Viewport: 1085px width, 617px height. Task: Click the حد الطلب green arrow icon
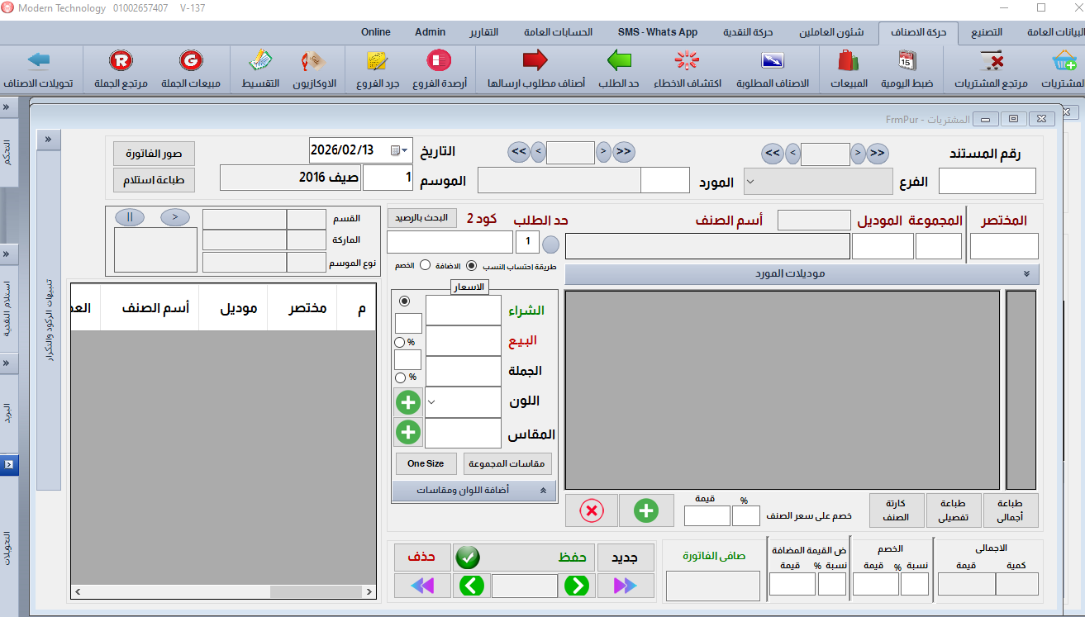[x=618, y=62]
